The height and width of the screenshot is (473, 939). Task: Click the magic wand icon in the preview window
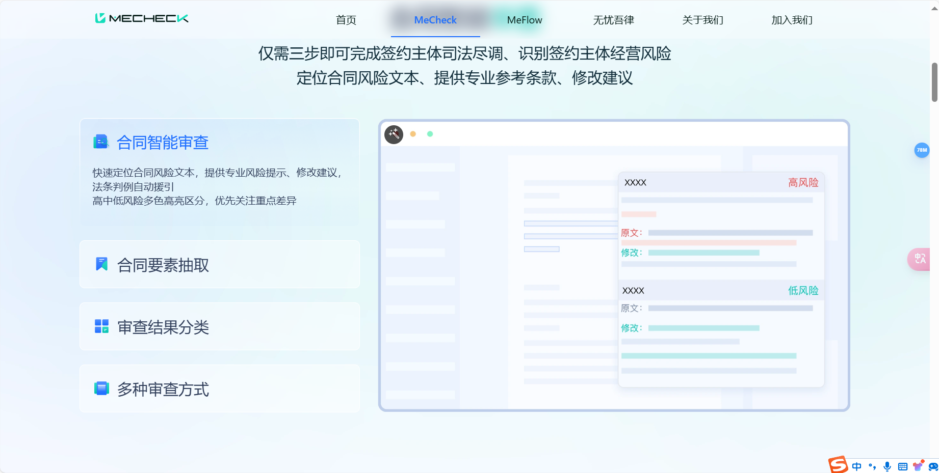[394, 134]
